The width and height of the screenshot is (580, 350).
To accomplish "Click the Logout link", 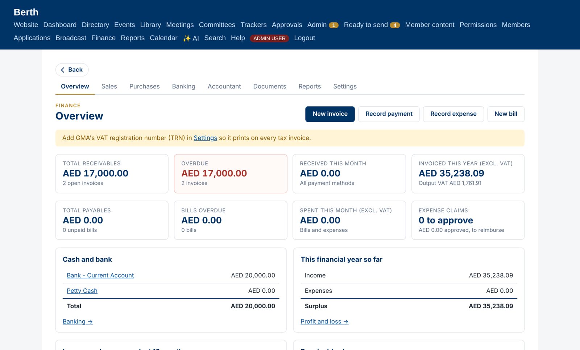I will click(304, 38).
